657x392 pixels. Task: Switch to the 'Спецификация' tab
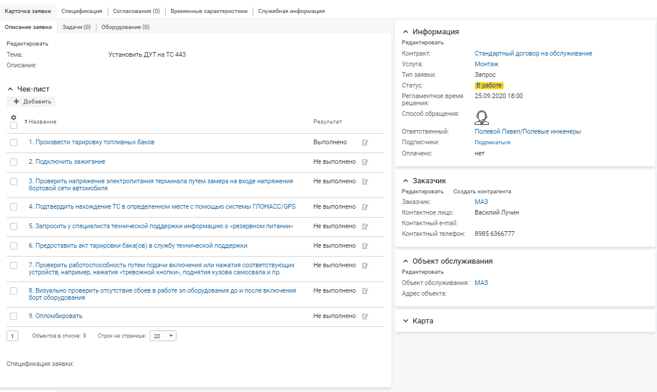pos(82,11)
